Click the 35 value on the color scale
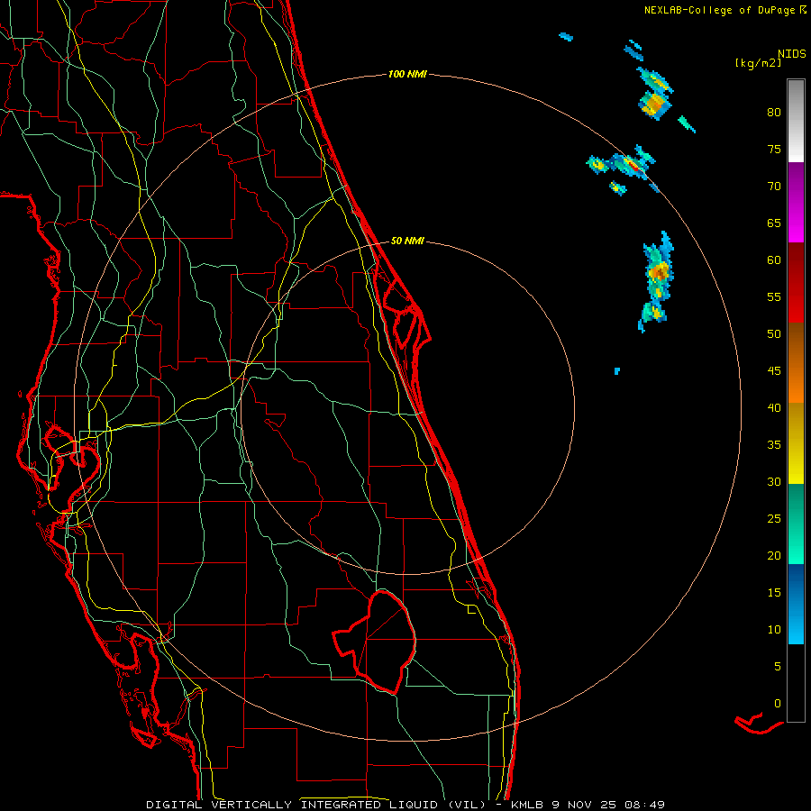 774,445
